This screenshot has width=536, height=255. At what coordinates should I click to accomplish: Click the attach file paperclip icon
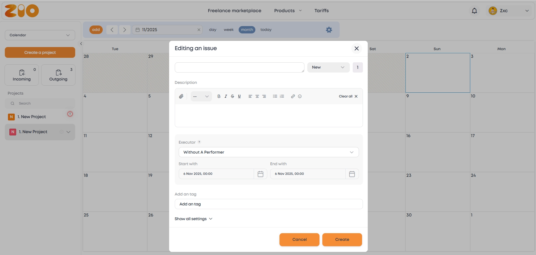click(x=181, y=96)
